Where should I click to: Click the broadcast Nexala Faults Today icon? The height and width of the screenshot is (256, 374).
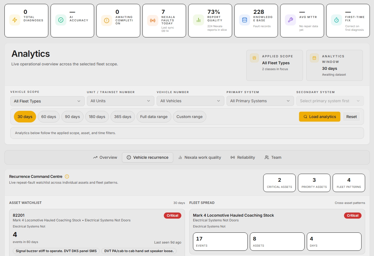click(x=153, y=21)
